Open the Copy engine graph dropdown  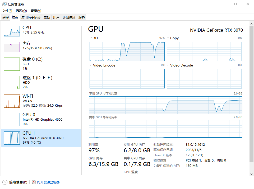(x=168, y=38)
